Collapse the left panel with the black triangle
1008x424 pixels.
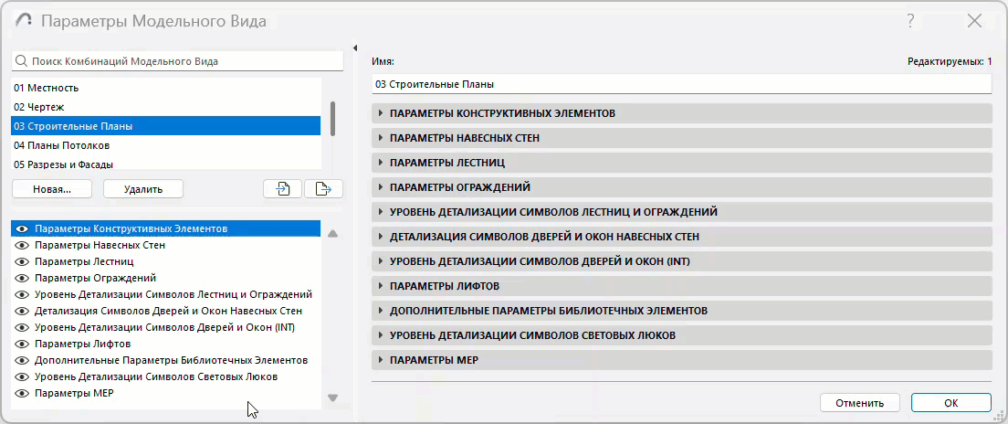coord(355,48)
